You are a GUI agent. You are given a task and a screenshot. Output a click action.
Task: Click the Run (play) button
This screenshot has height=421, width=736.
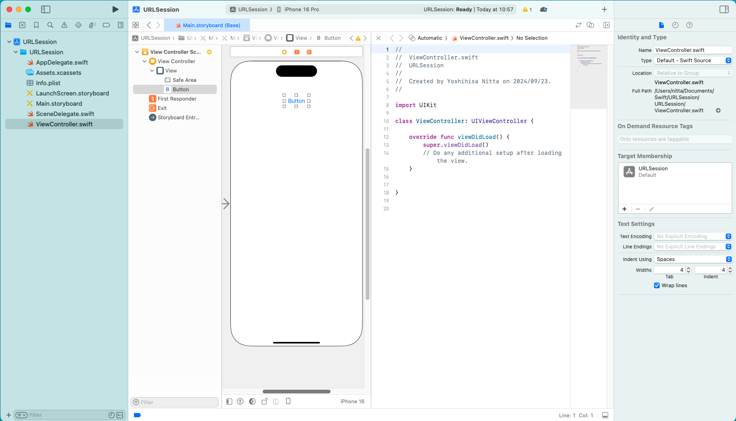[x=115, y=9]
